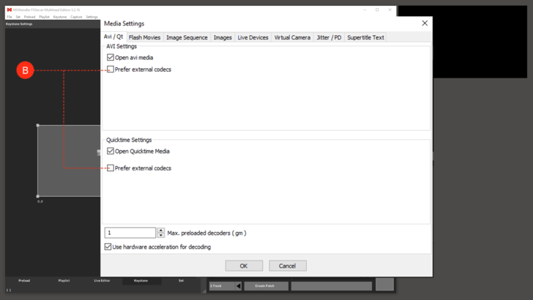This screenshot has height=300, width=533.
Task: Switch to the Avi / Qt tab
Action: [113, 37]
